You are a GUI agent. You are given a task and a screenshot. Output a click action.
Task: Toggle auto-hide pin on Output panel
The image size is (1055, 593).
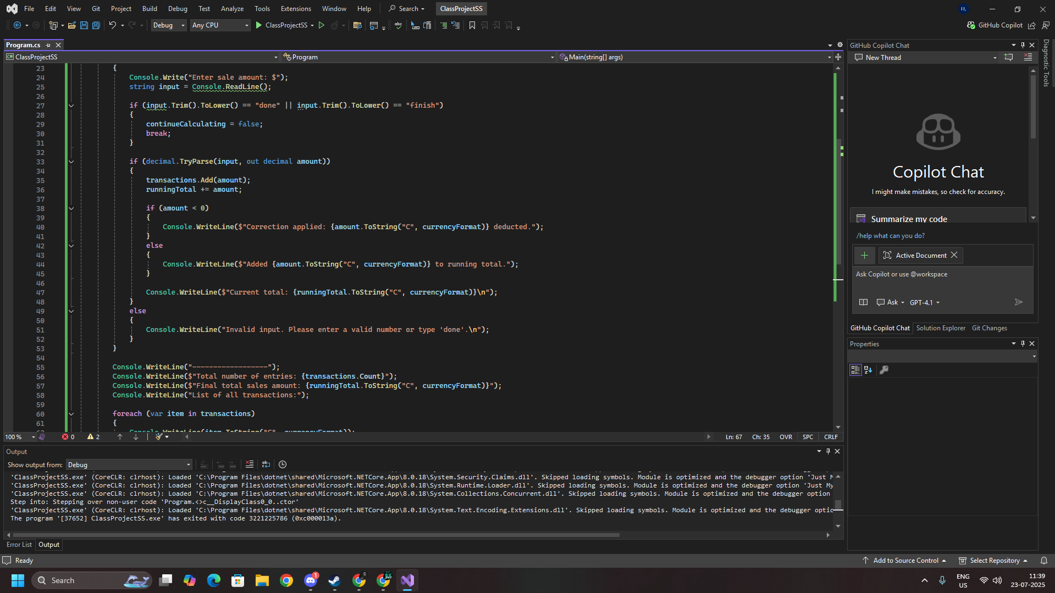pos(828,451)
